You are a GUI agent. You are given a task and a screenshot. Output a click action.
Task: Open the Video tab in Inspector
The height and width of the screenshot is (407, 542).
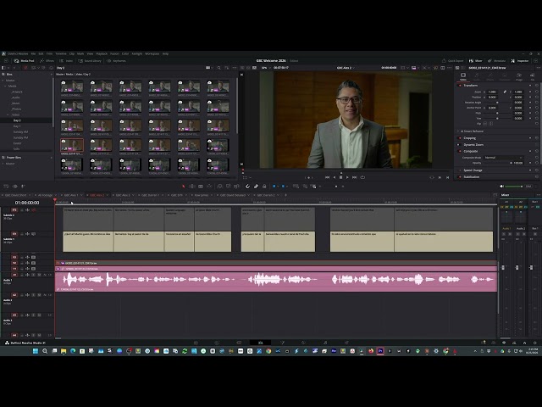[x=463, y=76]
